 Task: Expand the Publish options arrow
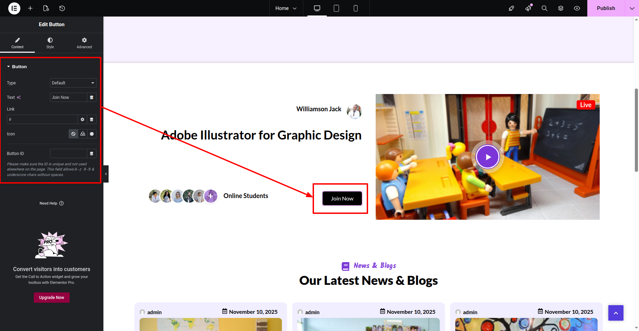point(632,8)
